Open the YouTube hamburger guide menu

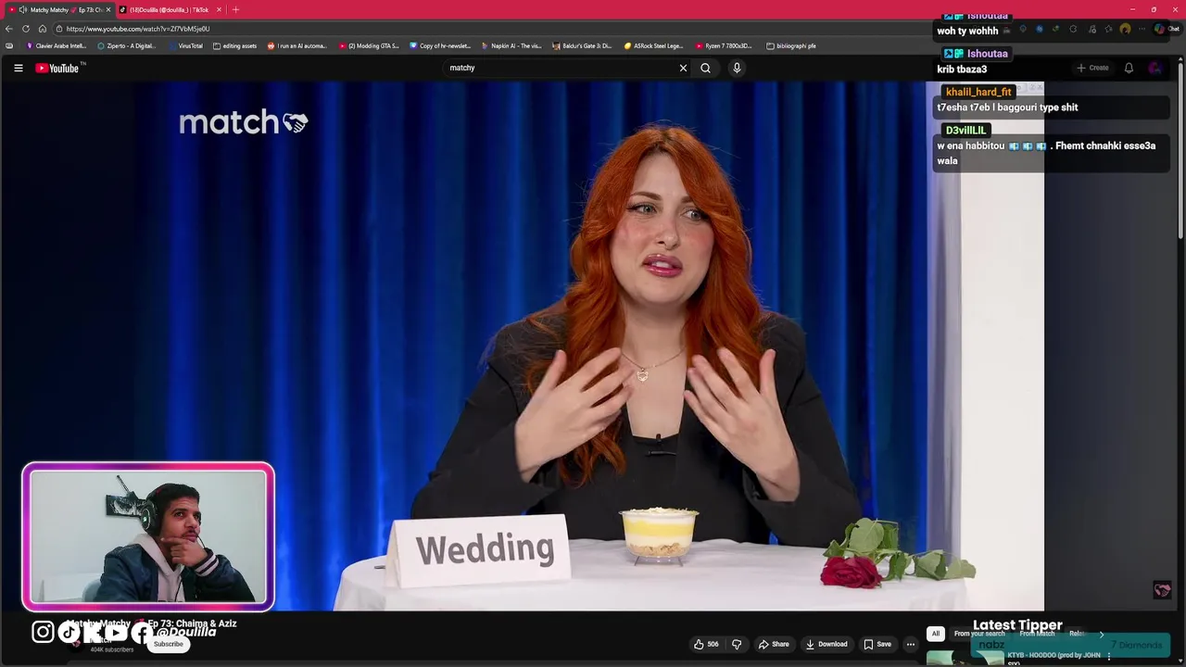tap(18, 68)
